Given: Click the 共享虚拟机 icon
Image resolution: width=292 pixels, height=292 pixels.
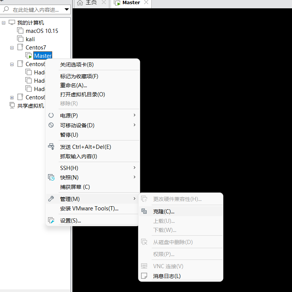Looking at the screenshot, I should 12,105.
